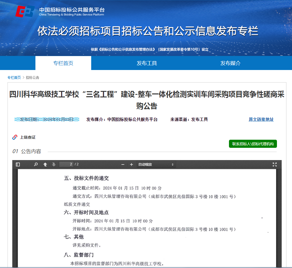Go to 专栏首页 breadcrumb link

click(14, 78)
